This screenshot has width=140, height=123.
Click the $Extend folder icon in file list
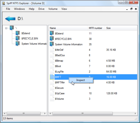pyautogui.click(x=52, y=33)
